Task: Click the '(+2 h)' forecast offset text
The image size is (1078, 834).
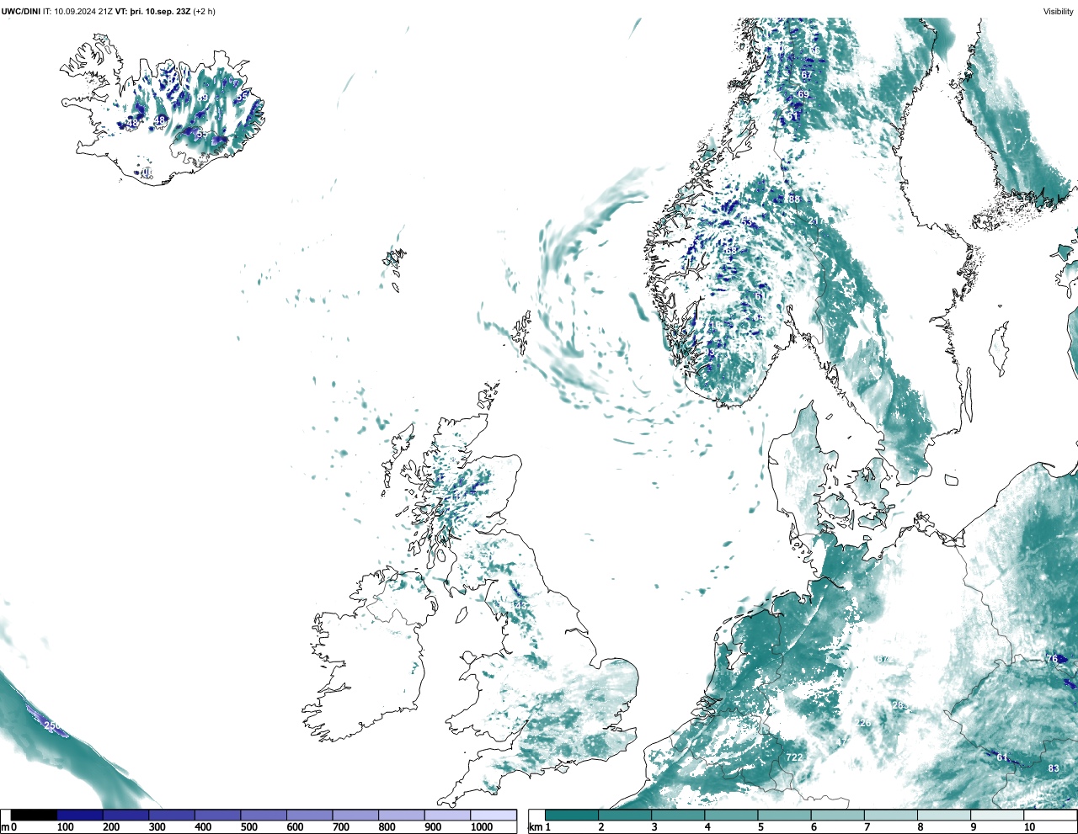Action: [x=204, y=12]
